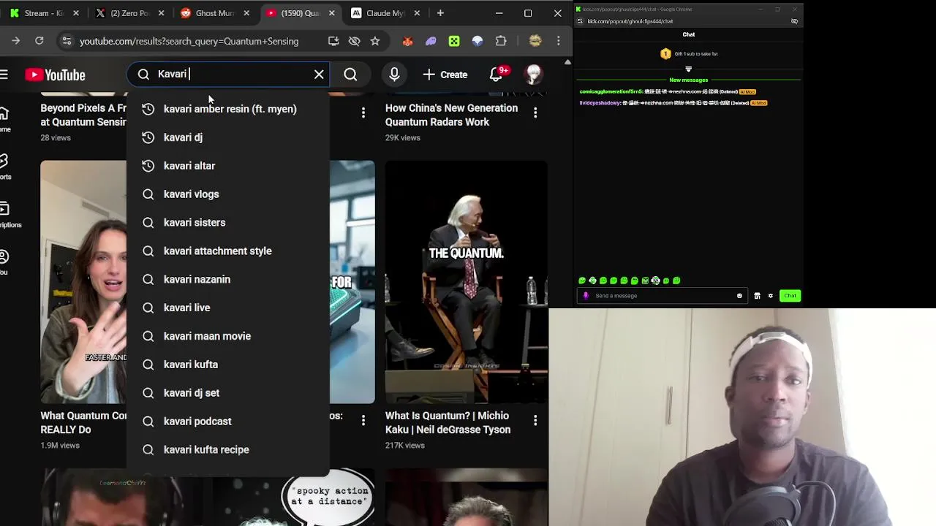The width and height of the screenshot is (936, 526).
Task: Open the purple ghost extension
Action: tap(431, 41)
